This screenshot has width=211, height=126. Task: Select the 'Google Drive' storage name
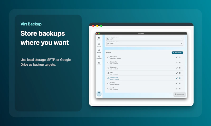click(114, 78)
